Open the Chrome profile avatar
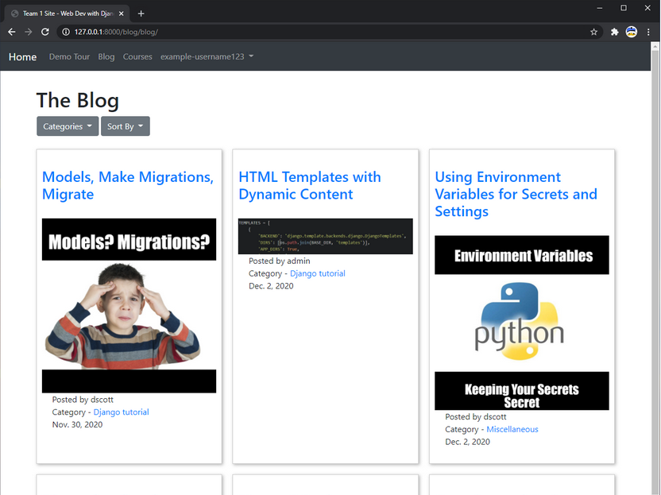The height and width of the screenshot is (495, 661). (632, 32)
